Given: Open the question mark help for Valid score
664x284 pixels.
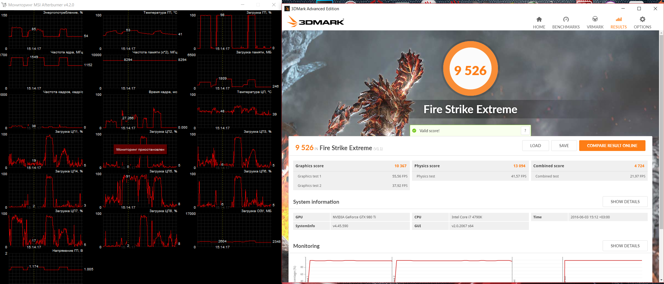Looking at the screenshot, I should [x=525, y=131].
